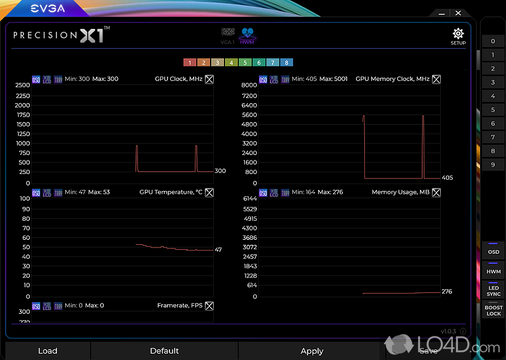The width and height of the screenshot is (506, 360).
Task: Toggle tray icon for GPU Temperature graph
Action: click(x=58, y=192)
